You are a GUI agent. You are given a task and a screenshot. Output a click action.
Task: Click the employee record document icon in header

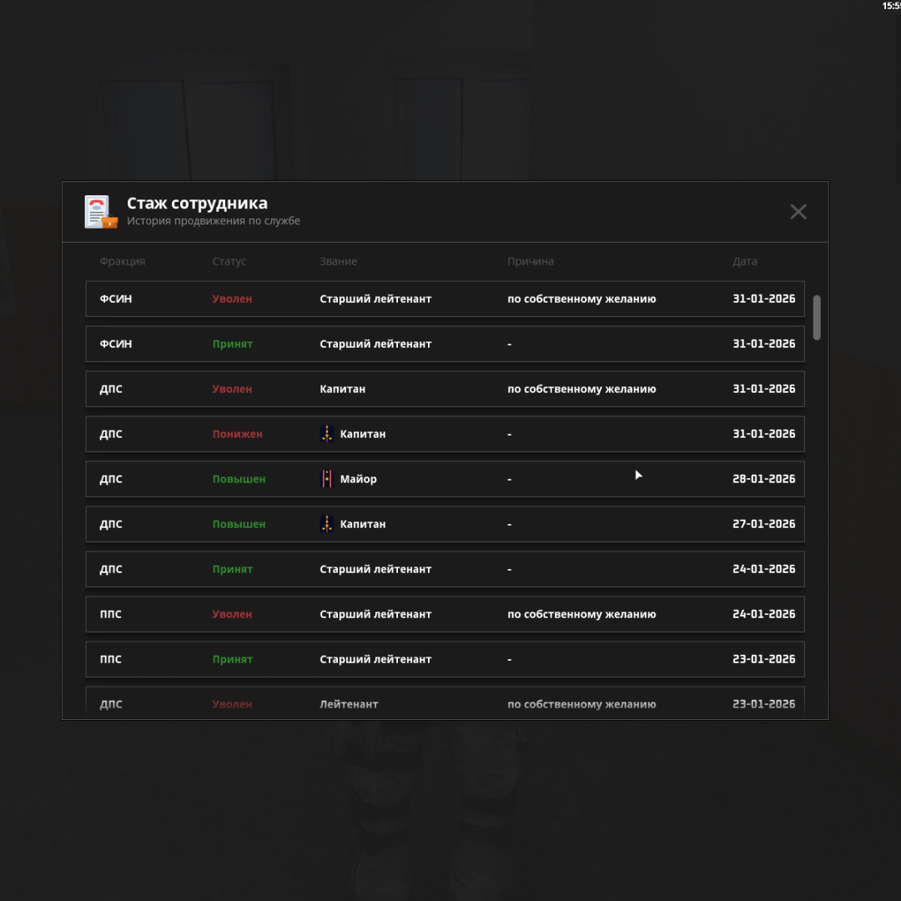(100, 212)
